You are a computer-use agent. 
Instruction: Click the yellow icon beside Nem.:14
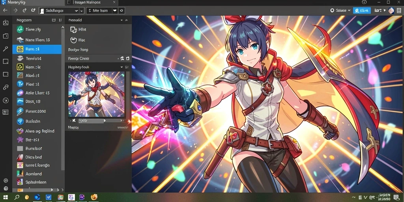coord(20,67)
